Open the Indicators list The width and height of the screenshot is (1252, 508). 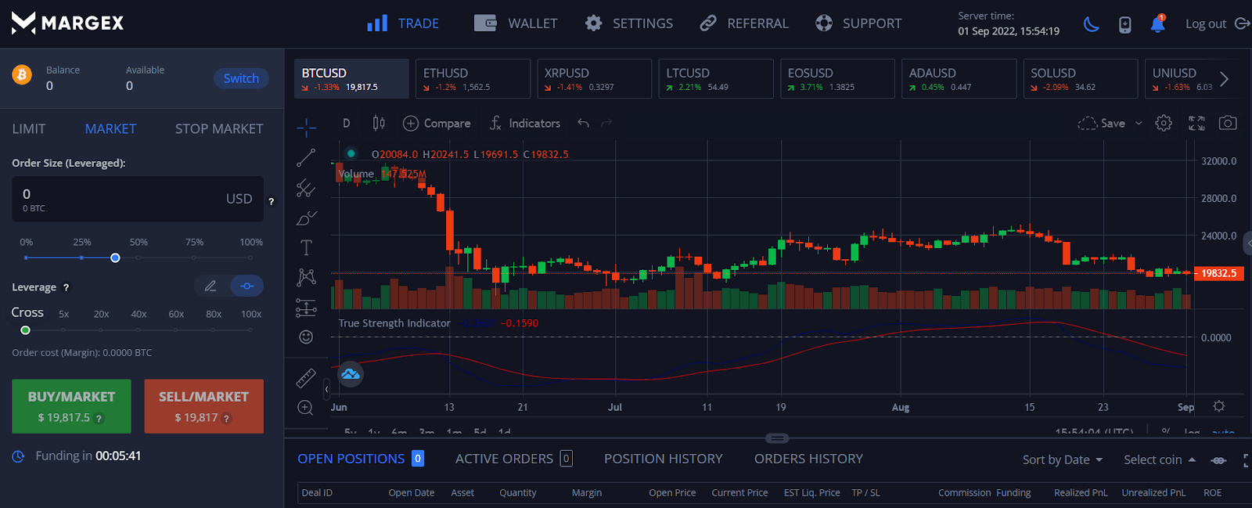[525, 123]
